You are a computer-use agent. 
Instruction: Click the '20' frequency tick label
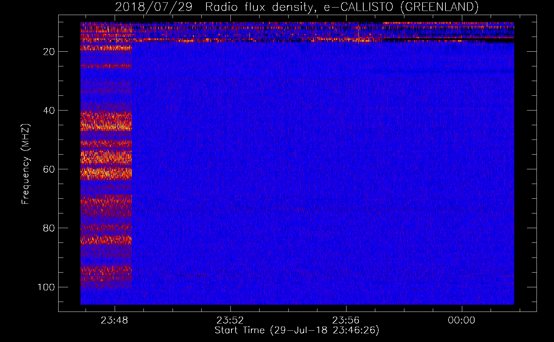pos(49,52)
